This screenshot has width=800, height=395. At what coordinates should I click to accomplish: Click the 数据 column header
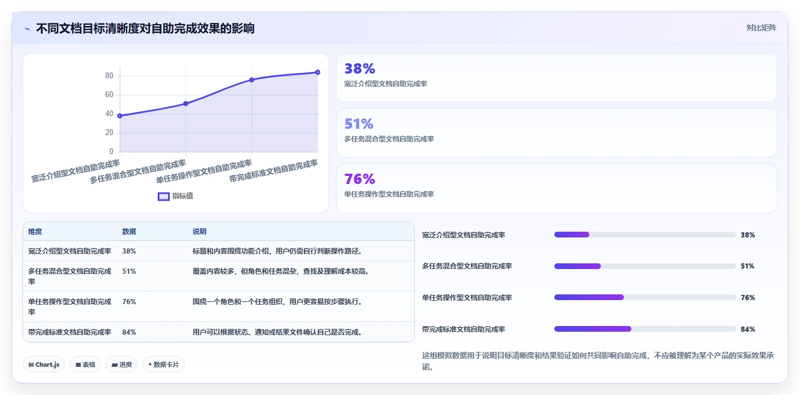pos(129,232)
